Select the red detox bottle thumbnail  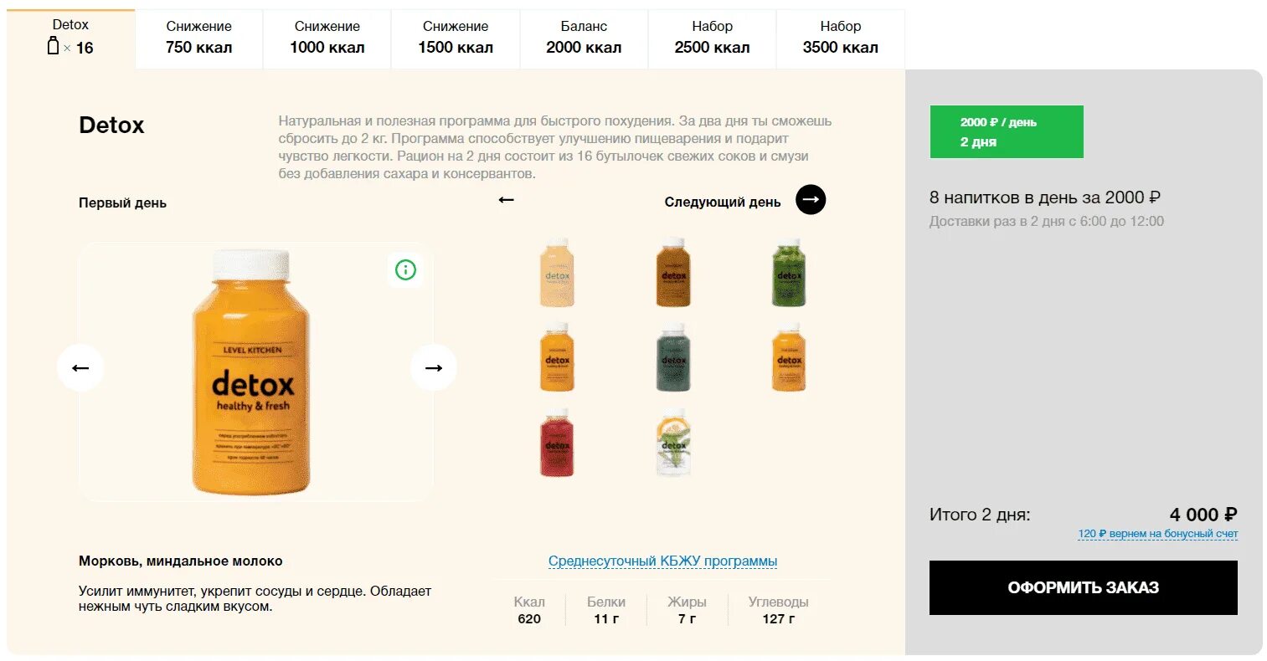click(557, 443)
